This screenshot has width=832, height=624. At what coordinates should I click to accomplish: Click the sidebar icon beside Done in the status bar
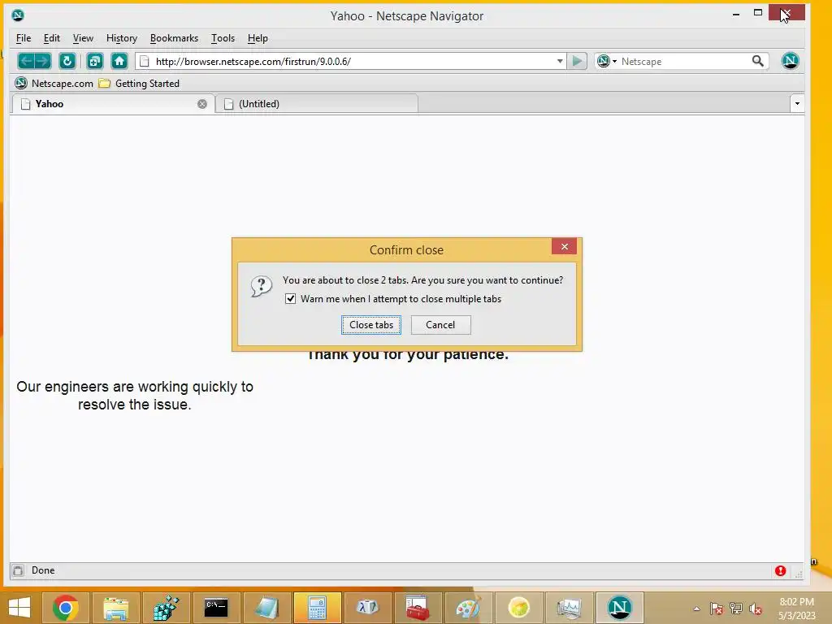18,570
